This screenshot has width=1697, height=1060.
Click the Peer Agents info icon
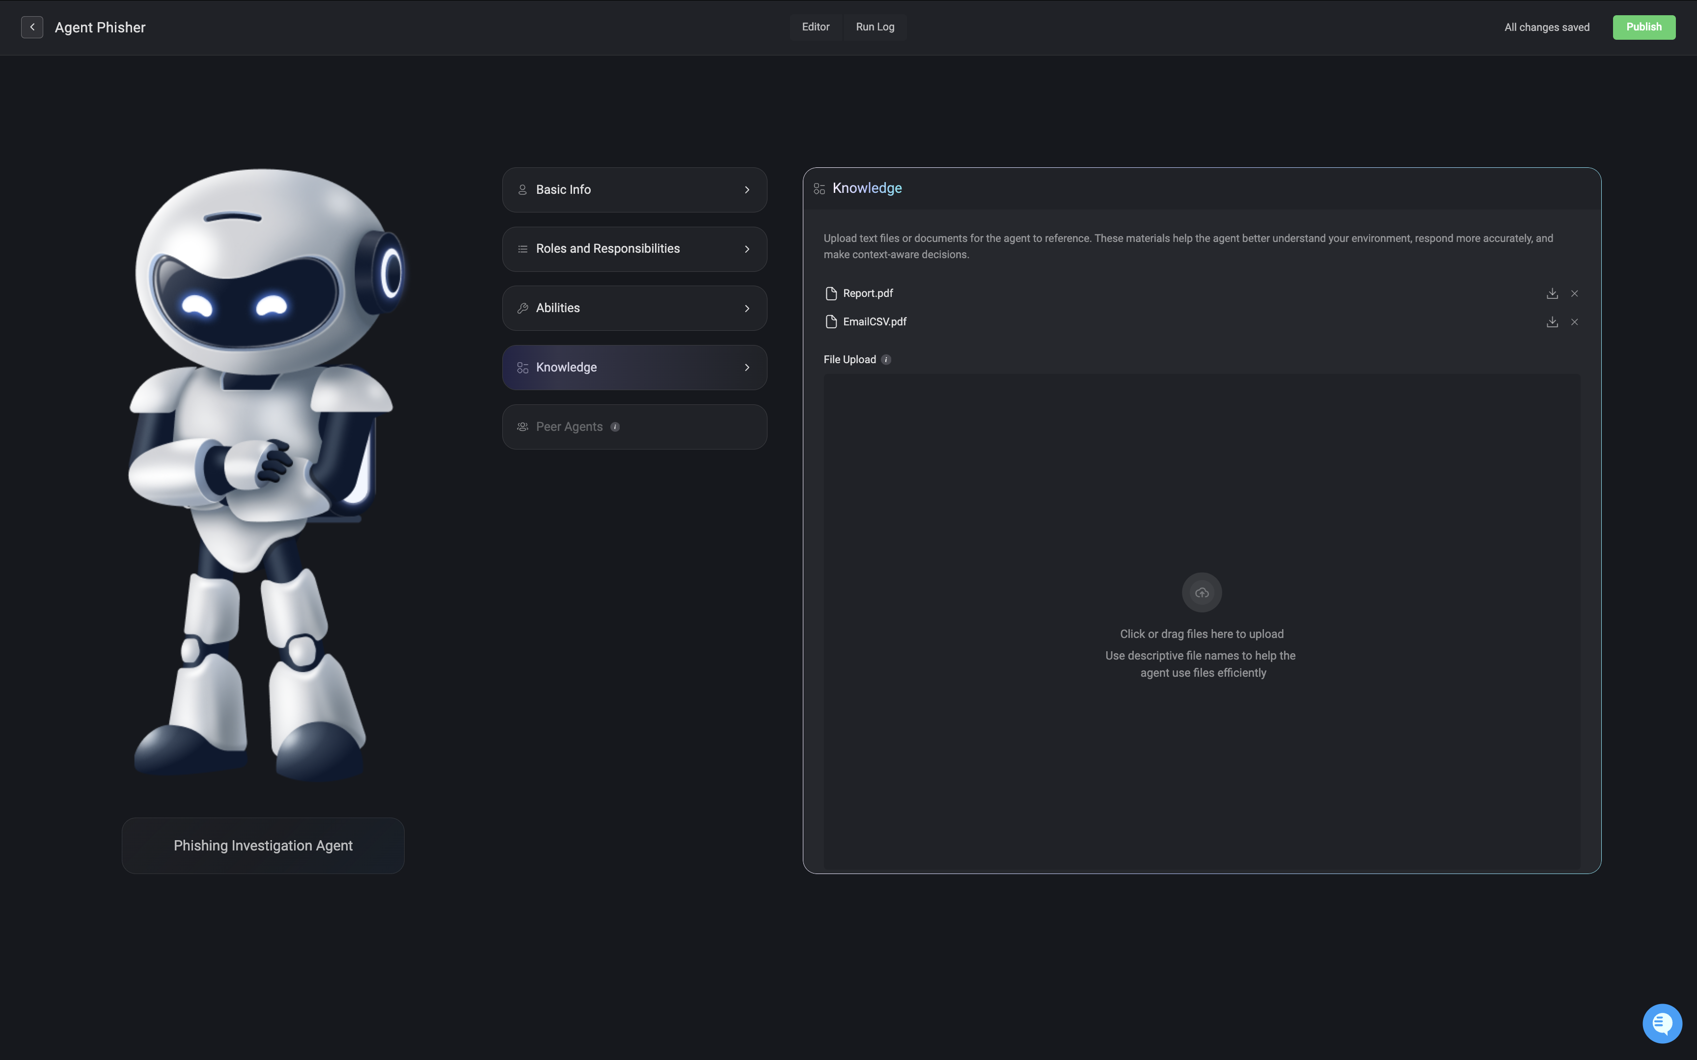[x=615, y=427]
